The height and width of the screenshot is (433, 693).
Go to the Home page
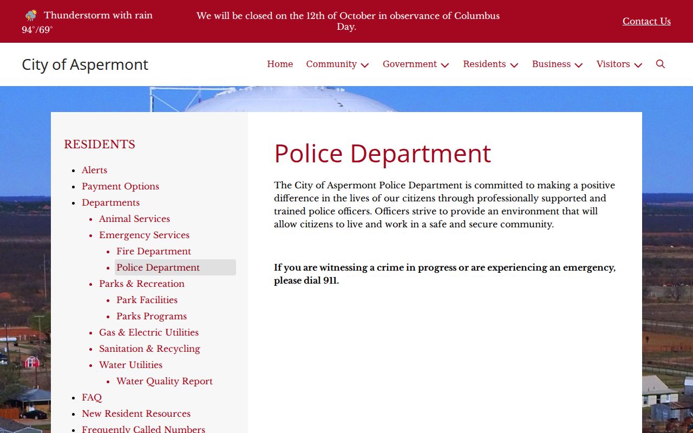[280, 64]
